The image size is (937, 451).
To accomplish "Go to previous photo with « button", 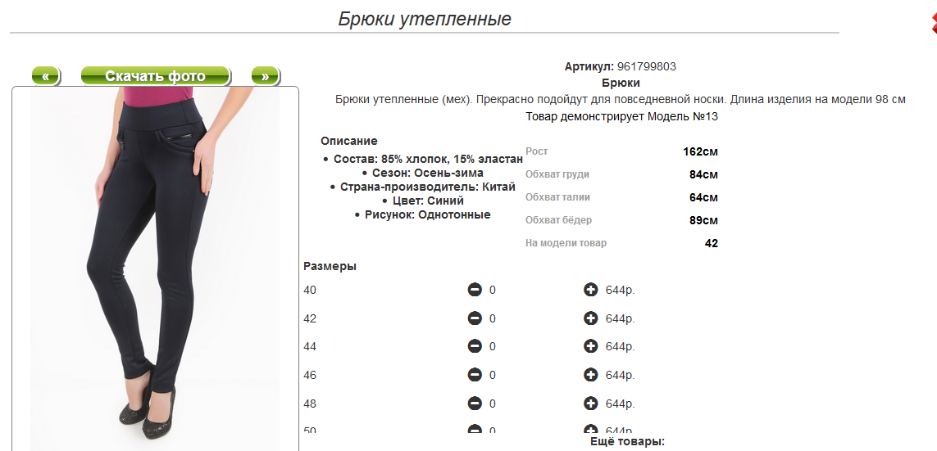I will coord(46,76).
